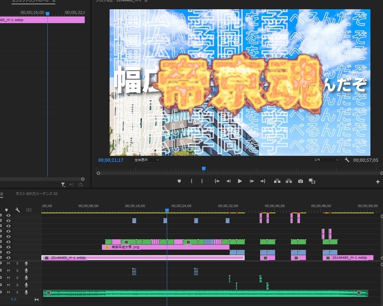
Task: Toggle the eye of the track directly above the webp track
Action: pos(8,252)
